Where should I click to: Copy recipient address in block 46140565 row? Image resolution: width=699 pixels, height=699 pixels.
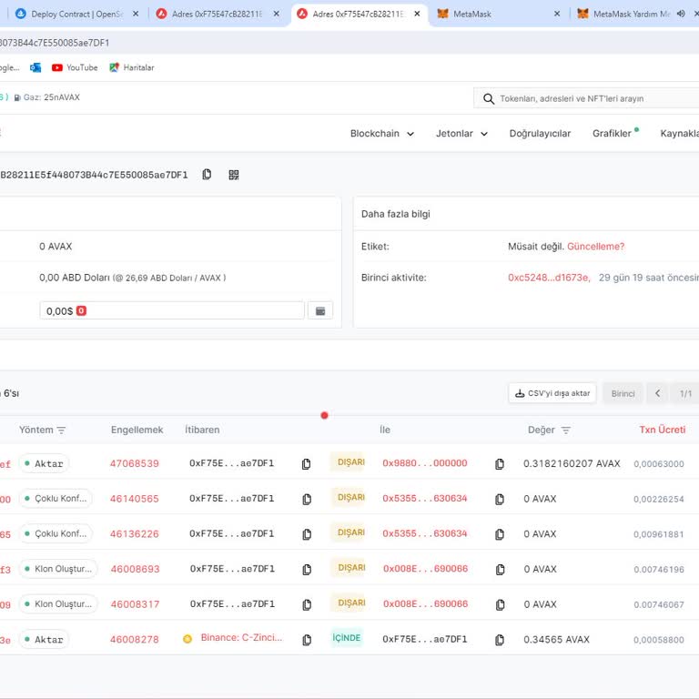[x=500, y=499]
